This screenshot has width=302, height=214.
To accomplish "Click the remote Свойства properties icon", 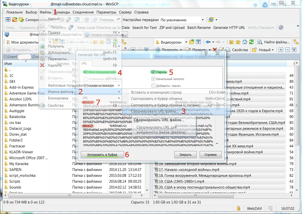I will point(229,50).
